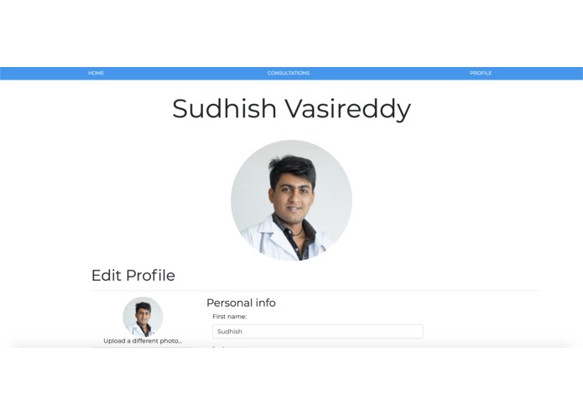Focus the First name input containing Sudhish
Viewport: 583px width, 414px height.
click(x=318, y=331)
